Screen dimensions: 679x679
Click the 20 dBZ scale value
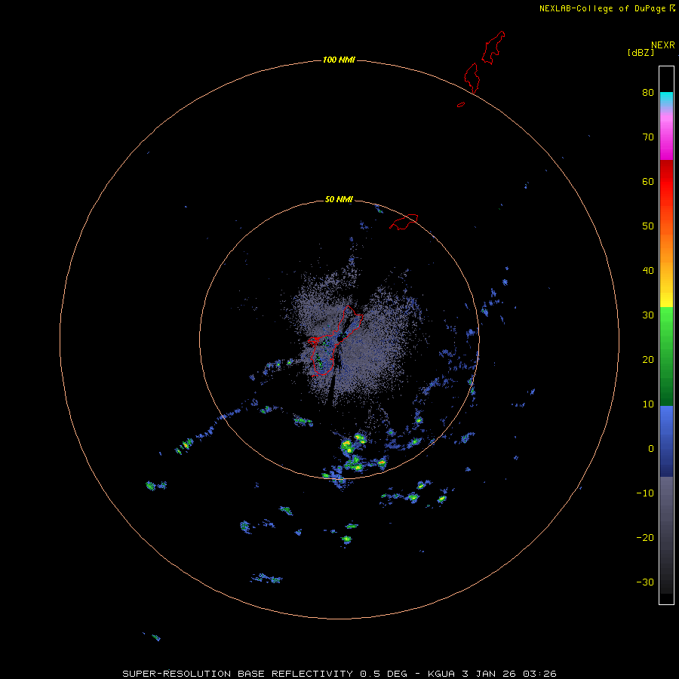coord(648,359)
